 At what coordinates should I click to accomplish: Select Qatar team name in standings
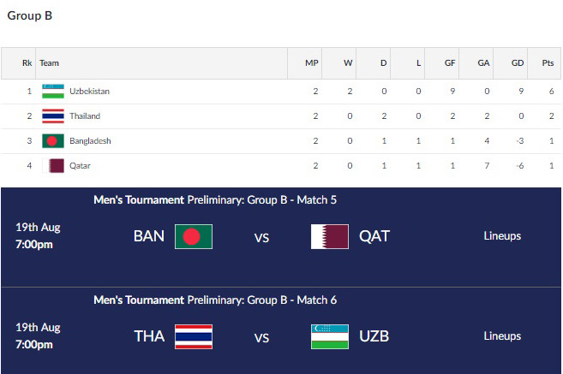tap(80, 165)
